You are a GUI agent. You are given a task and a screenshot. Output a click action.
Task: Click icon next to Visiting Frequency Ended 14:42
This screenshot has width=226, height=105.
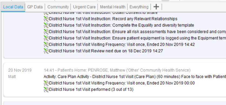pyautogui.click(x=46, y=44)
